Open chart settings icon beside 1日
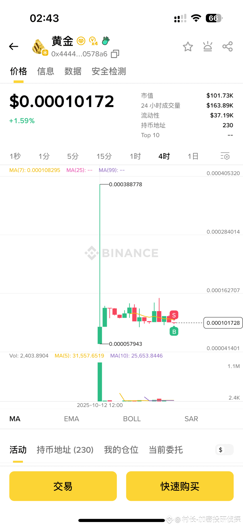This screenshot has height=527, width=243. [x=225, y=156]
